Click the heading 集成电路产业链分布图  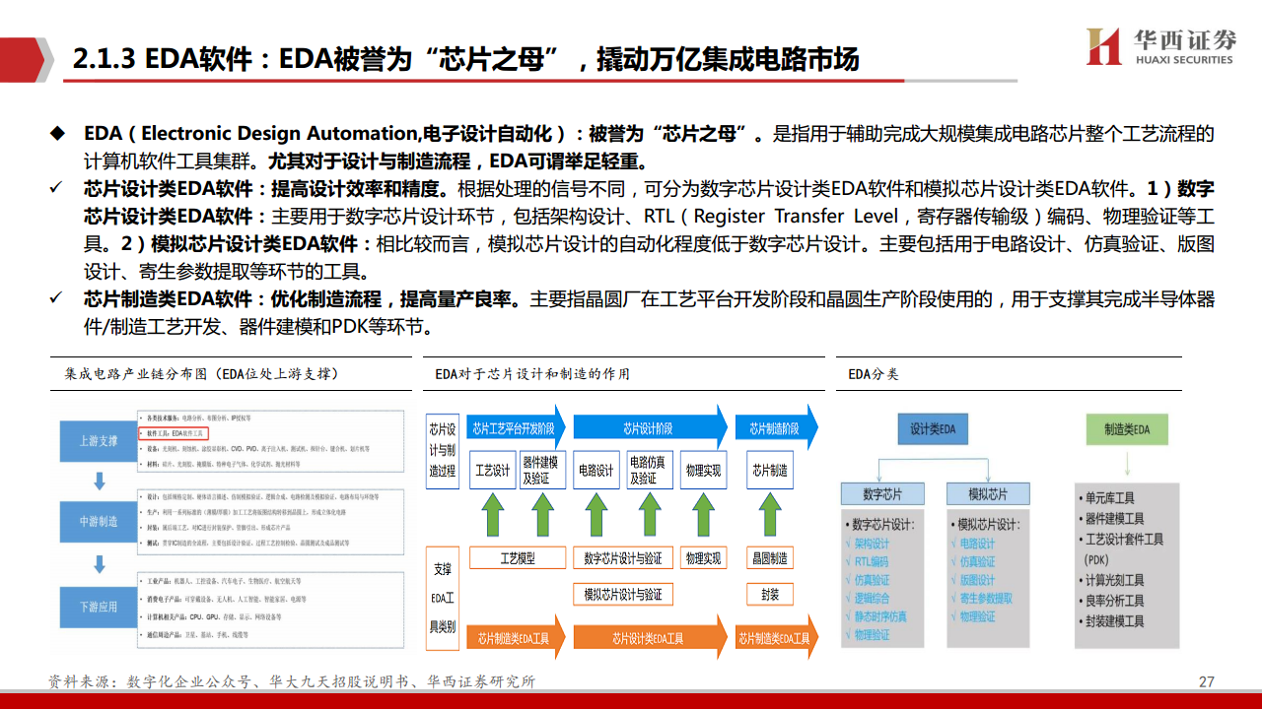201,374
